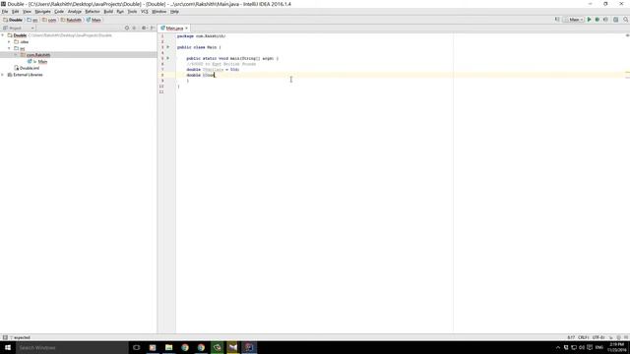Collapse all nodes in the Project panel
Screen dimensions: 630x354
(134, 29)
